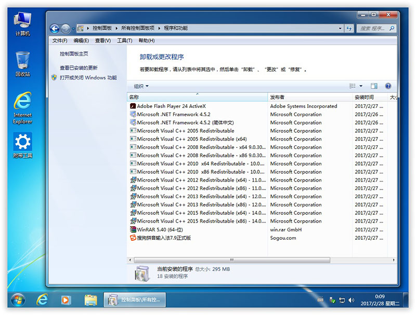This screenshot has height=315, width=416.
Task: Click the Adobe Flash Player icon in list
Action: (133, 106)
